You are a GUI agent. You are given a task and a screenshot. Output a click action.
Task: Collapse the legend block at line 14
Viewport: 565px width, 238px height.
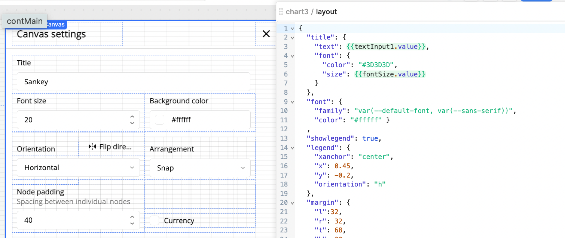[292, 148]
